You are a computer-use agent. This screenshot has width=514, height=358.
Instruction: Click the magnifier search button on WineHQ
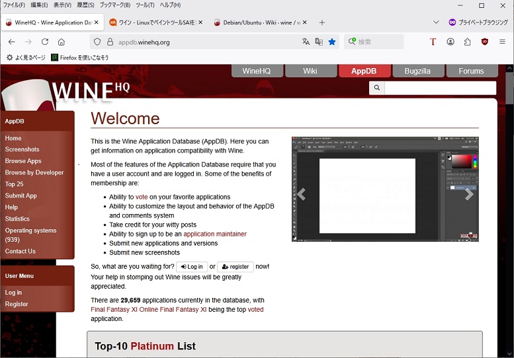(376, 88)
